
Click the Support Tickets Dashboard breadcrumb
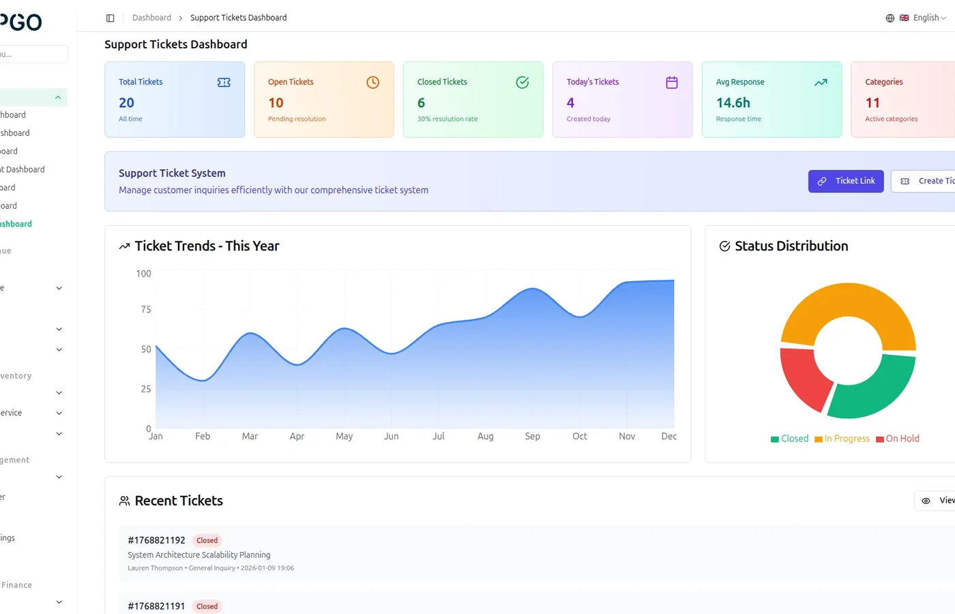238,18
